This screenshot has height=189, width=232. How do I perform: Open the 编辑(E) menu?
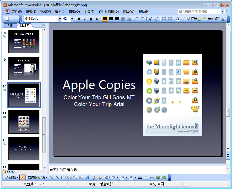31,12
